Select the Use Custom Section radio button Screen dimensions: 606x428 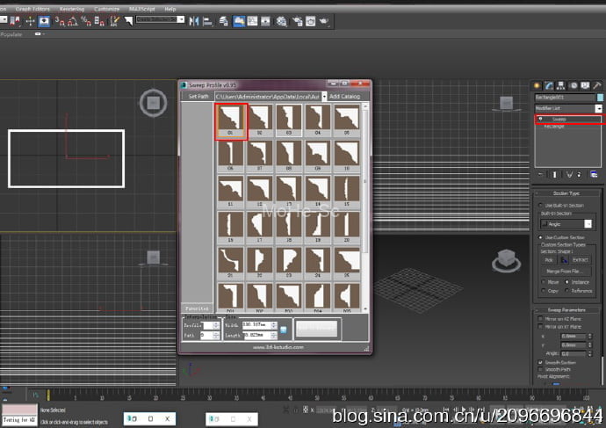(x=538, y=237)
